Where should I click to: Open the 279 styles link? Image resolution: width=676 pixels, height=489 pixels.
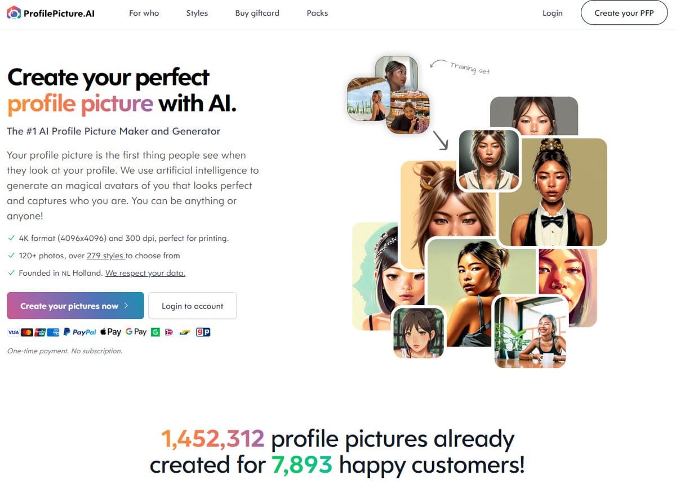[x=105, y=255]
